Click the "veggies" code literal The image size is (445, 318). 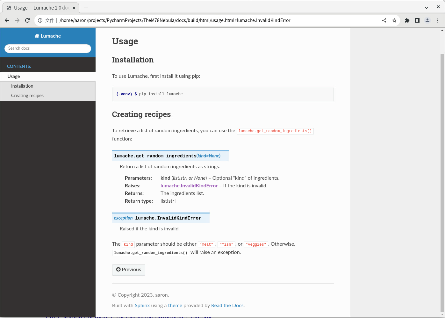256,244
